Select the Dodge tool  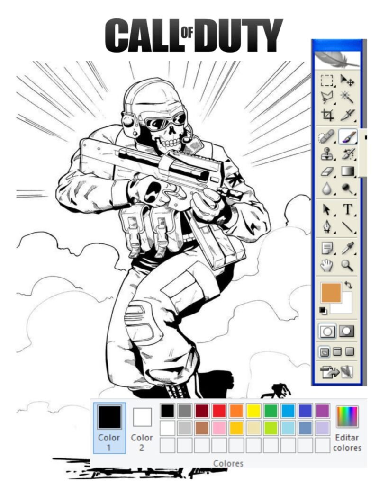tap(347, 188)
